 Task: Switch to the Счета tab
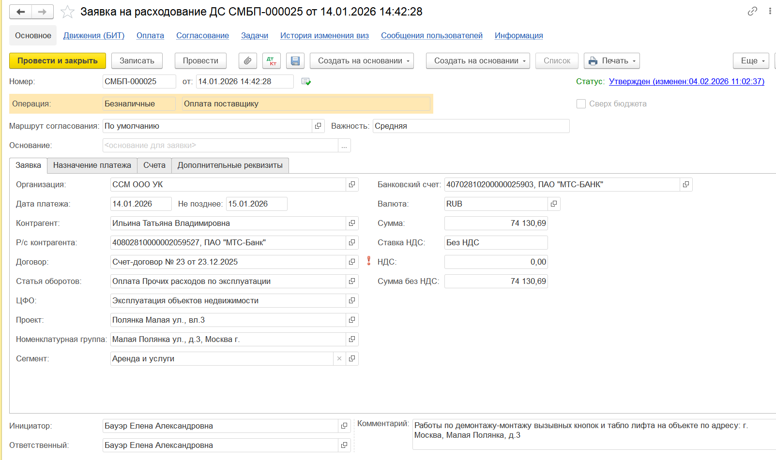pyautogui.click(x=154, y=165)
